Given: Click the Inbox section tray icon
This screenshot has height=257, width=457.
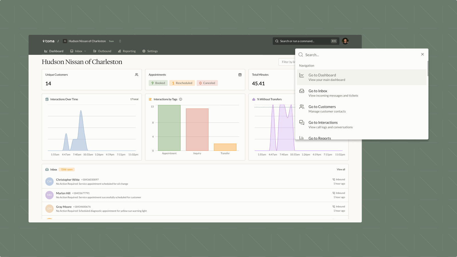Looking at the screenshot, I should (47, 170).
